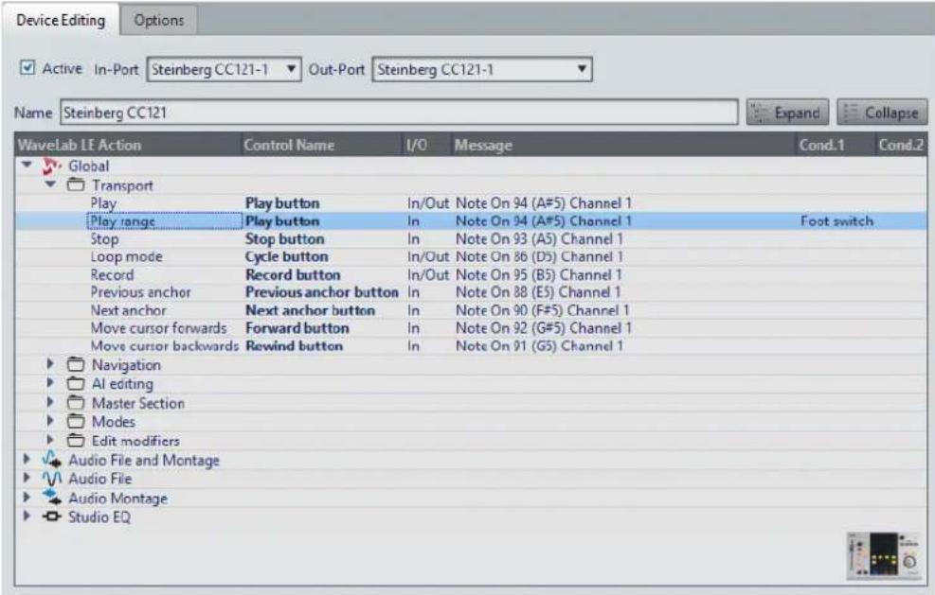935x595 pixels.
Task: Click the Cond.2 column header
Action: (x=901, y=145)
